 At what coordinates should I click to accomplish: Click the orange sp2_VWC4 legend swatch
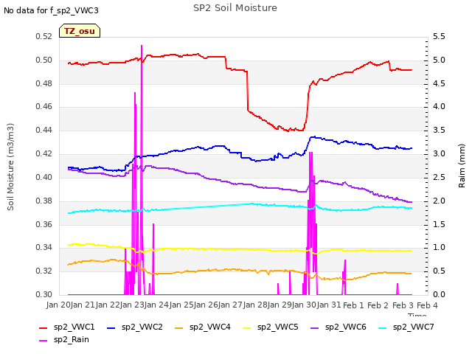click(x=179, y=327)
